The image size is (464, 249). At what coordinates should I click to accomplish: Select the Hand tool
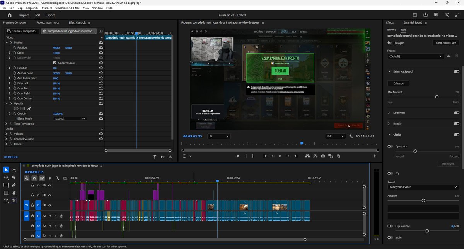[14, 193]
